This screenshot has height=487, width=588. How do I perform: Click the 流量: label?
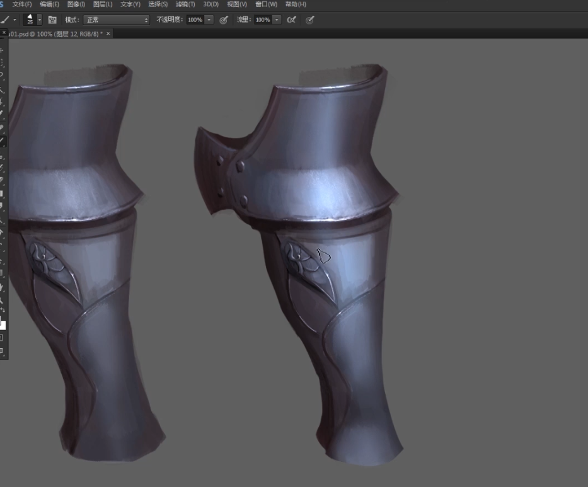pos(244,20)
